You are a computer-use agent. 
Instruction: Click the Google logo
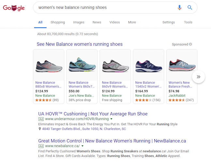tap(14, 8)
